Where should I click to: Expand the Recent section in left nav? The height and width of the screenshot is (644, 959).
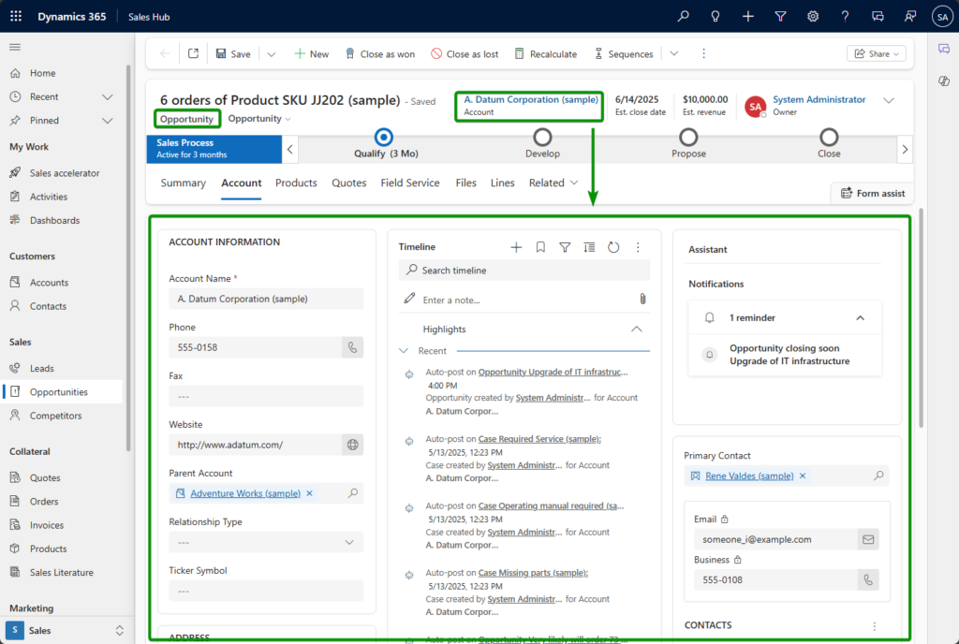click(108, 96)
